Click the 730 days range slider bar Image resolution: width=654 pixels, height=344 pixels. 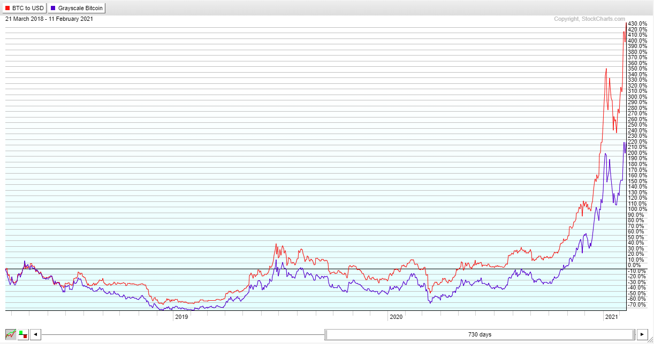pyautogui.click(x=479, y=335)
